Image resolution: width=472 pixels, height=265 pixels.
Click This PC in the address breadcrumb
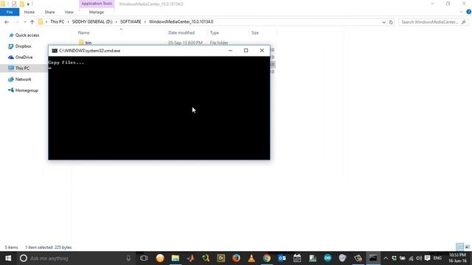pos(58,21)
